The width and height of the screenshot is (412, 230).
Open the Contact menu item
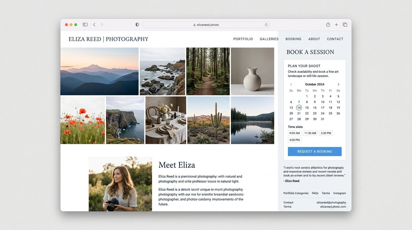[x=335, y=39]
